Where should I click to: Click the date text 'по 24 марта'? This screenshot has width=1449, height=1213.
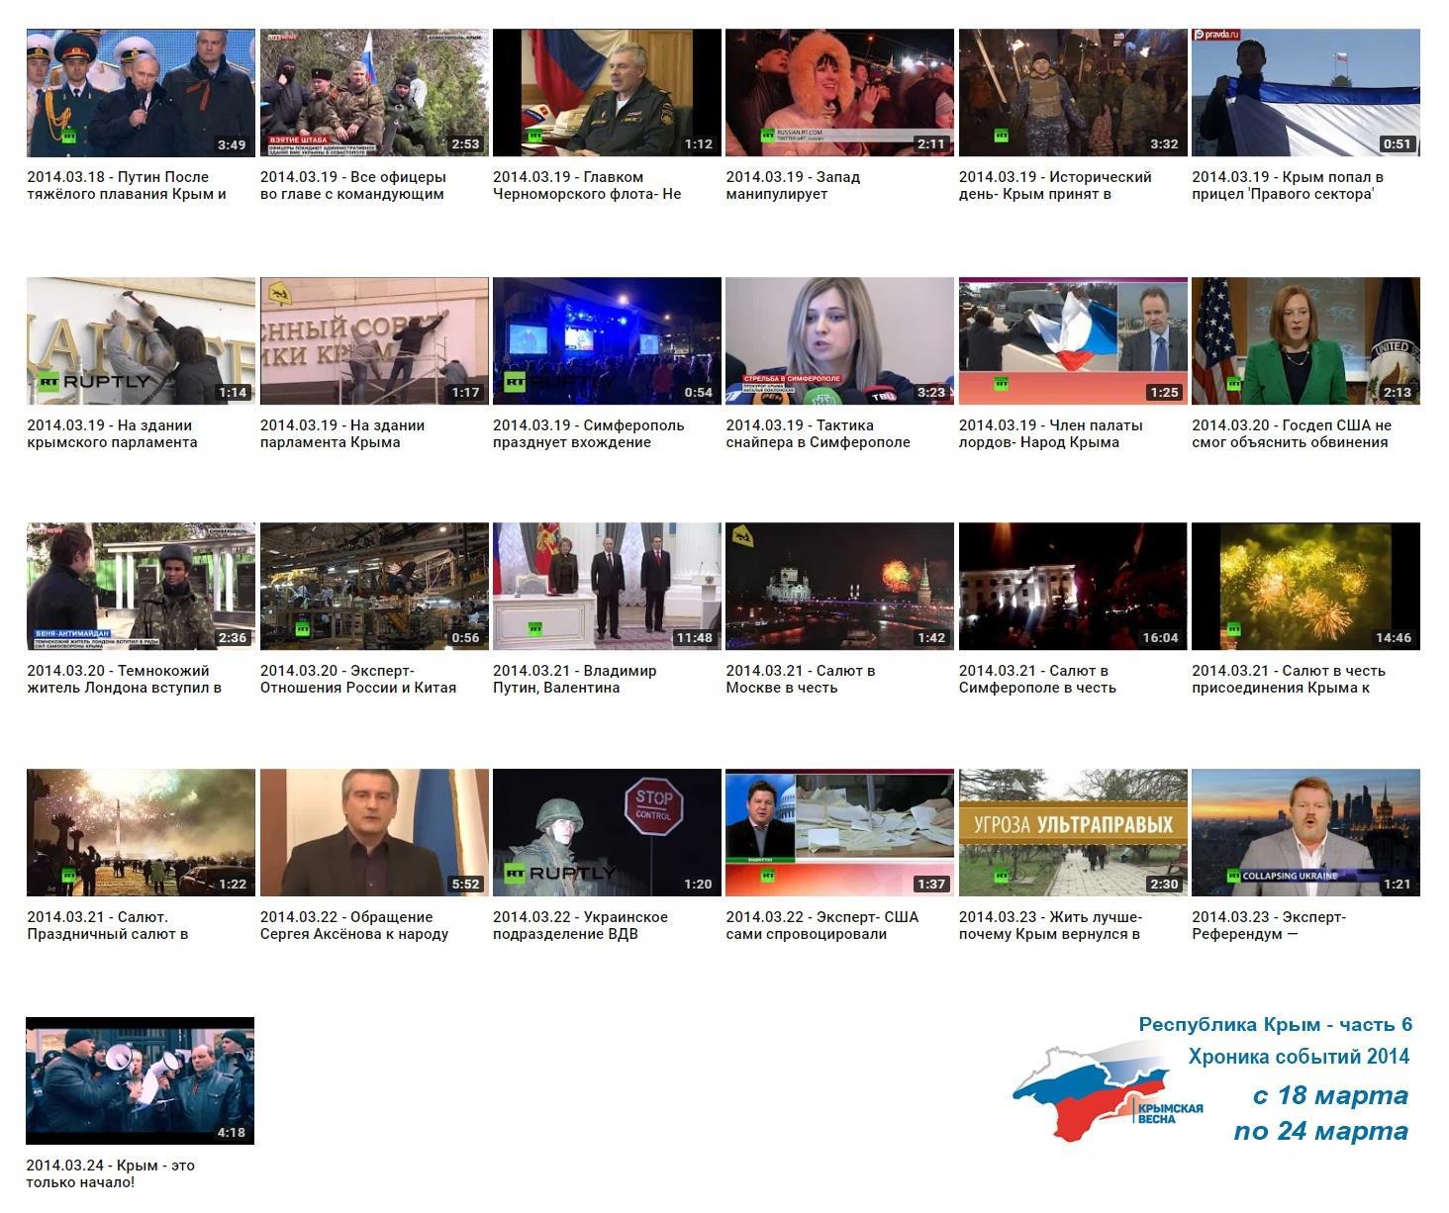[x=1321, y=1131]
